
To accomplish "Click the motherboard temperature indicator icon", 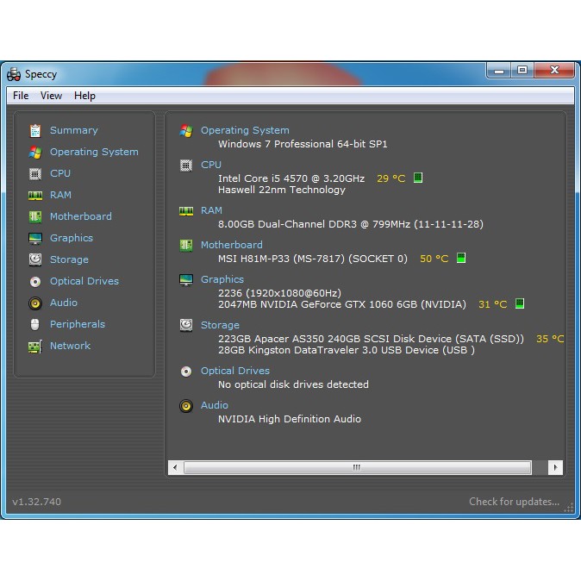I will (461, 259).
